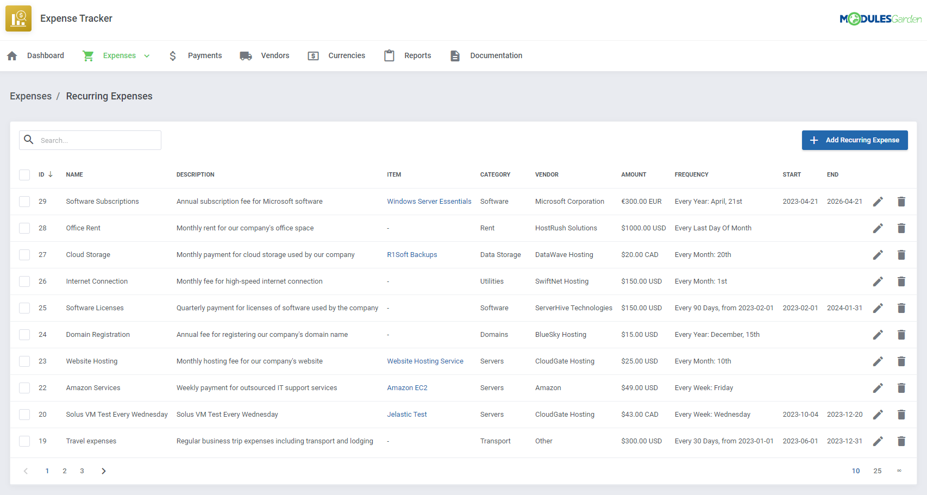Open the Documentation page icon
The height and width of the screenshot is (495, 927).
click(454, 55)
